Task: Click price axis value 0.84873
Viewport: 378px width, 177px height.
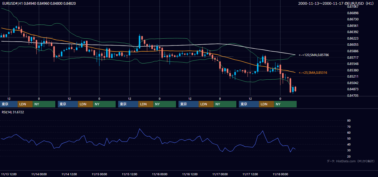Action: (x=353, y=89)
